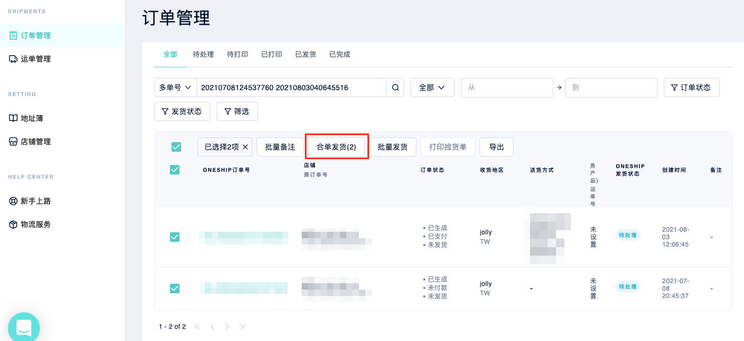Click the ONESHIP订单号 column header
Viewport: 744px width, 341px height.
point(226,170)
